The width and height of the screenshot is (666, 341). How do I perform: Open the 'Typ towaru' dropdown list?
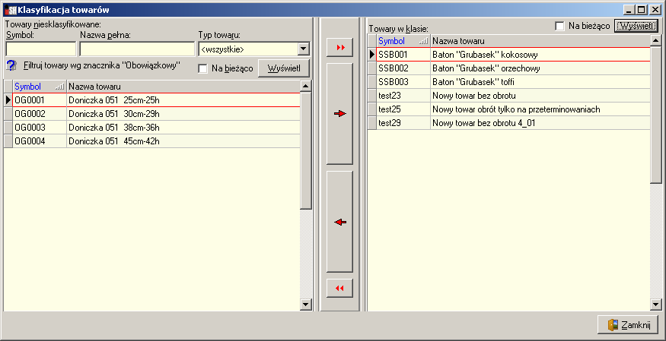point(303,49)
